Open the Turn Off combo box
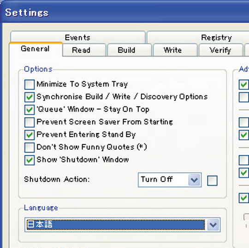The width and height of the screenshot is (249, 248). click(170, 180)
